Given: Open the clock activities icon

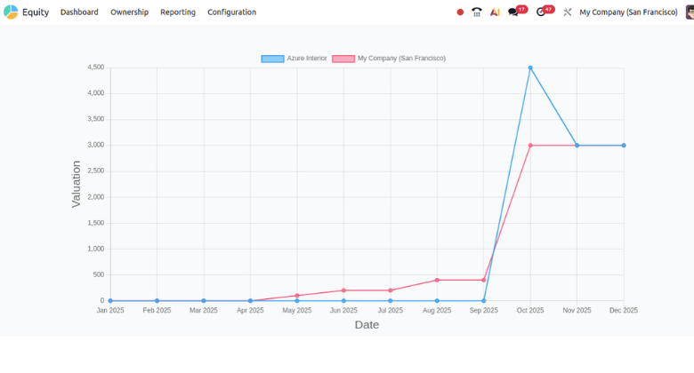Looking at the screenshot, I should 541,12.
